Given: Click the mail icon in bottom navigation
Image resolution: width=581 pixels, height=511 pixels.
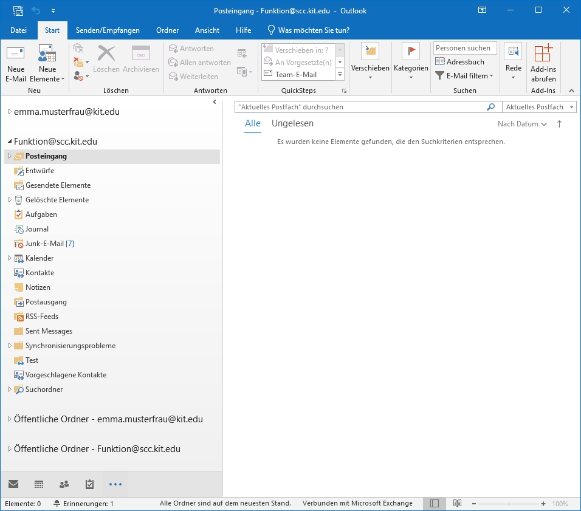Looking at the screenshot, I should [13, 484].
